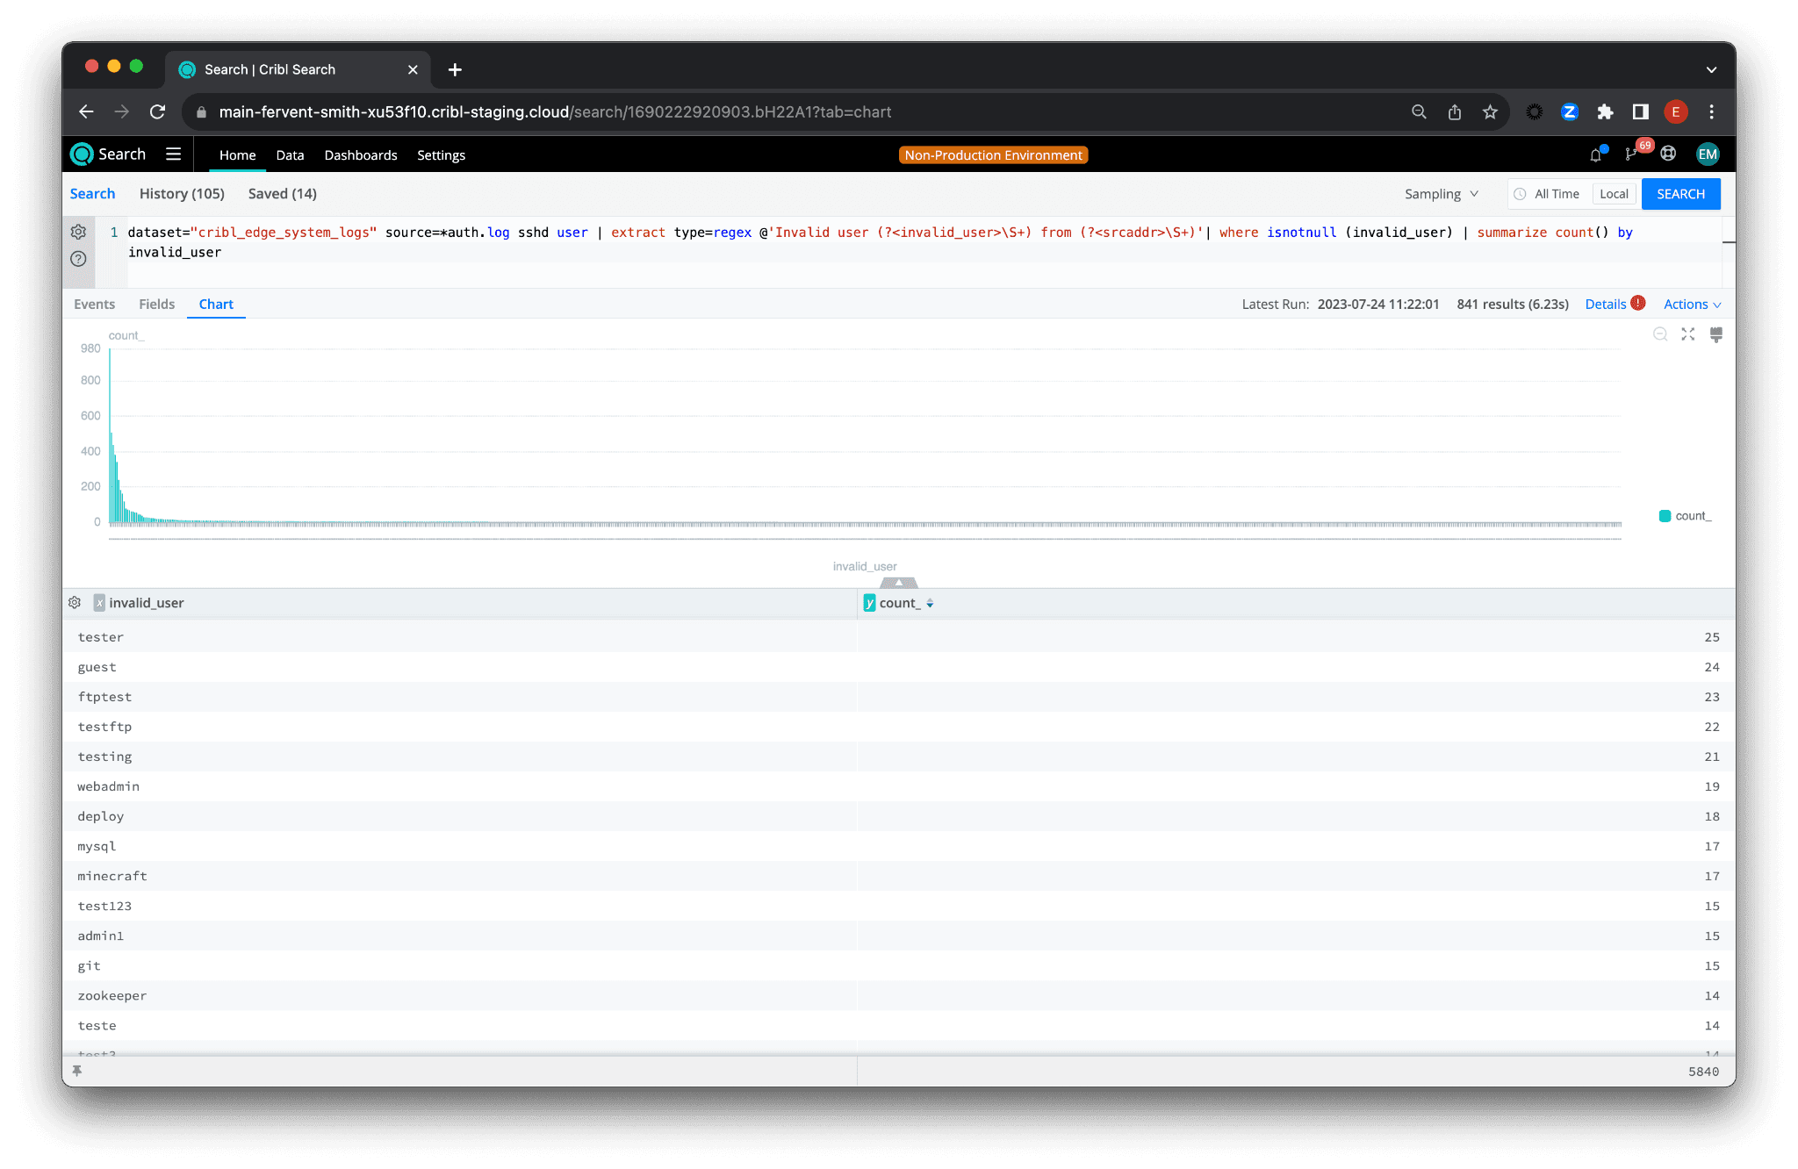Open chart format paintbrush icon

1715,334
